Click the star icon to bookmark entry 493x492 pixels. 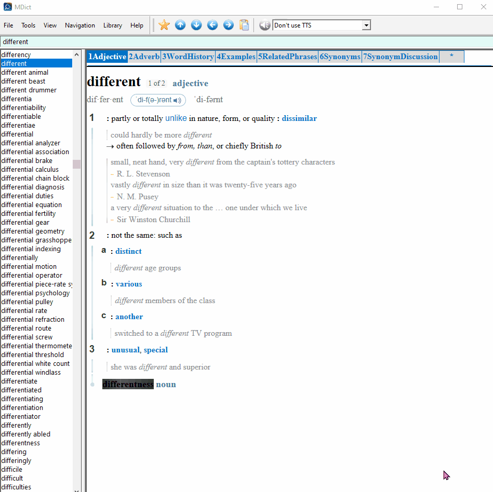coord(164,24)
